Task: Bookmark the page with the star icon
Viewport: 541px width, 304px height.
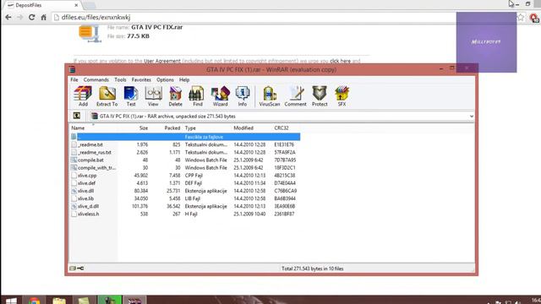Action: 521,17
